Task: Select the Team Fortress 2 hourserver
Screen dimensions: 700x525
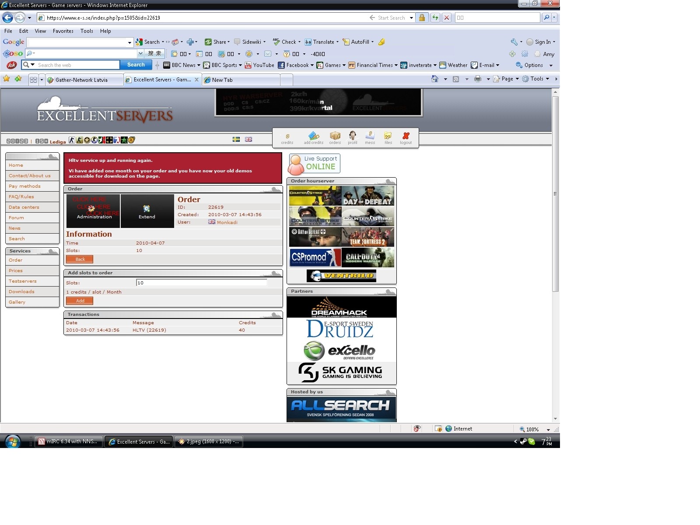Action: (368, 237)
